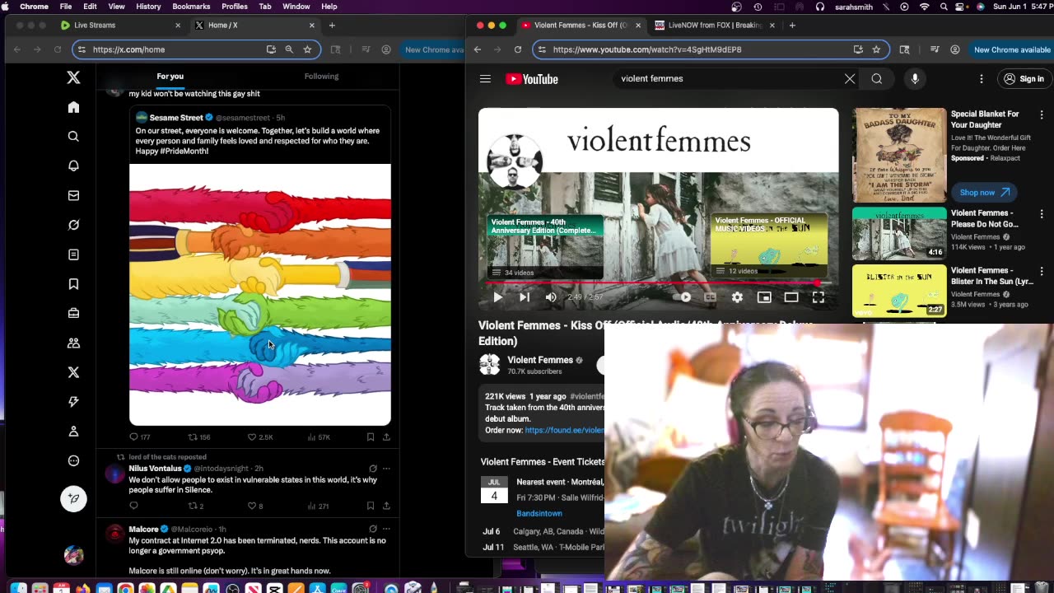Open Wi-Fi status in macOS menu bar
Screen dimensions: 1054x593
(x=924, y=7)
